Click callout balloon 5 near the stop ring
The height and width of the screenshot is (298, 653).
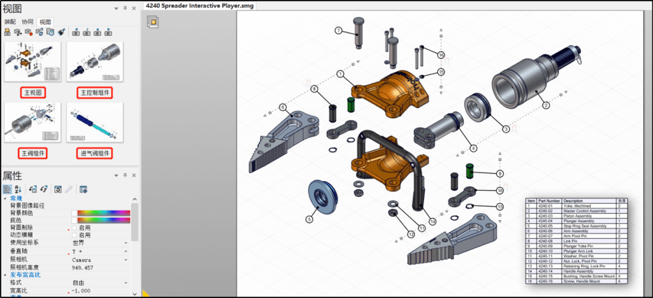click(309, 219)
